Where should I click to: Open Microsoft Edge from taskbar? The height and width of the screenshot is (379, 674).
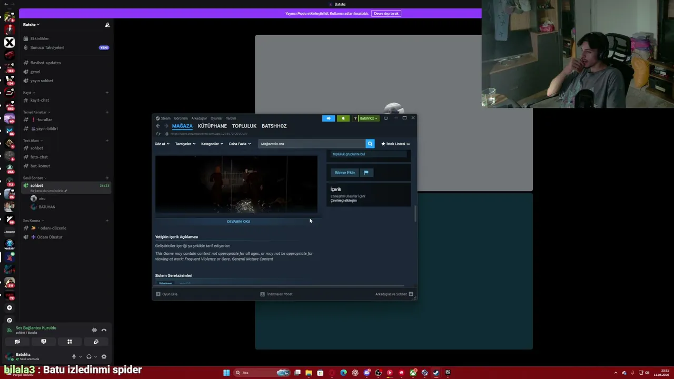(343, 373)
